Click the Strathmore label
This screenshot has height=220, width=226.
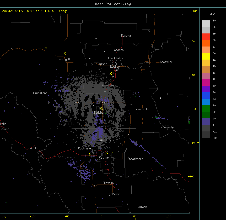(x=135, y=159)
